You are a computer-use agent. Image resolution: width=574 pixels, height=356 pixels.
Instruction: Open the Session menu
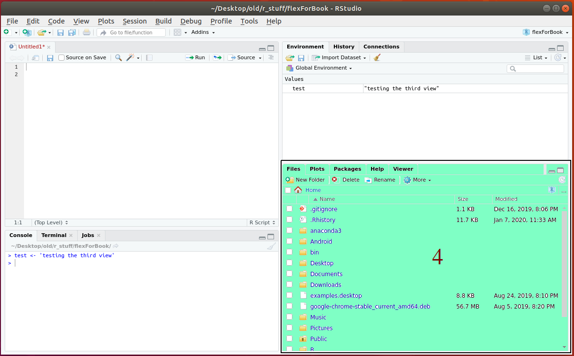click(135, 21)
